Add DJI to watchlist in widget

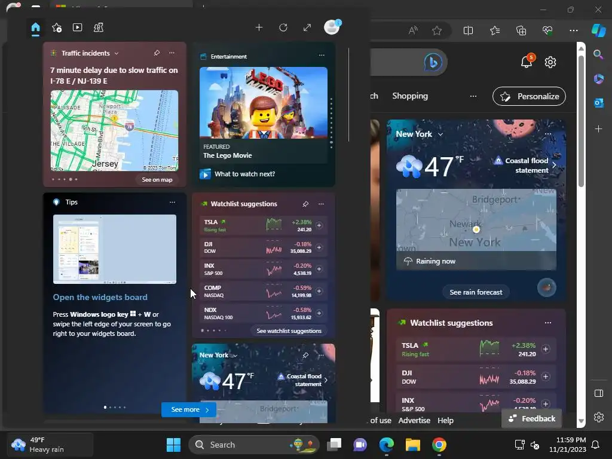319,247
